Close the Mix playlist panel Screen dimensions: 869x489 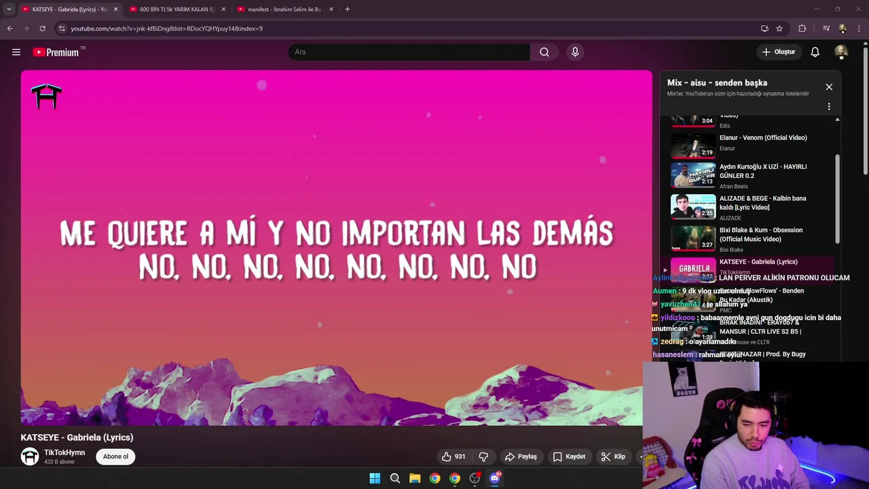point(829,87)
